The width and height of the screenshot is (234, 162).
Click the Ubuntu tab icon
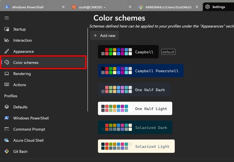[74, 7]
